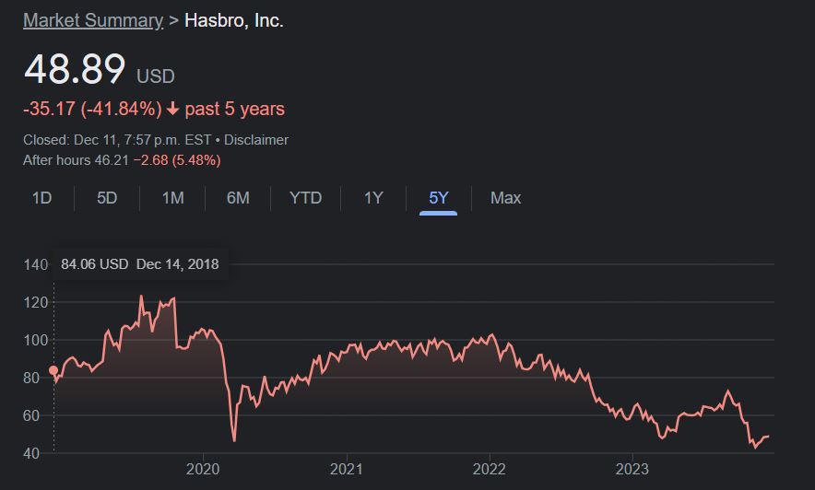Switch to the 5D range tab
Image resolution: width=815 pixels, height=490 pixels.
click(x=107, y=198)
